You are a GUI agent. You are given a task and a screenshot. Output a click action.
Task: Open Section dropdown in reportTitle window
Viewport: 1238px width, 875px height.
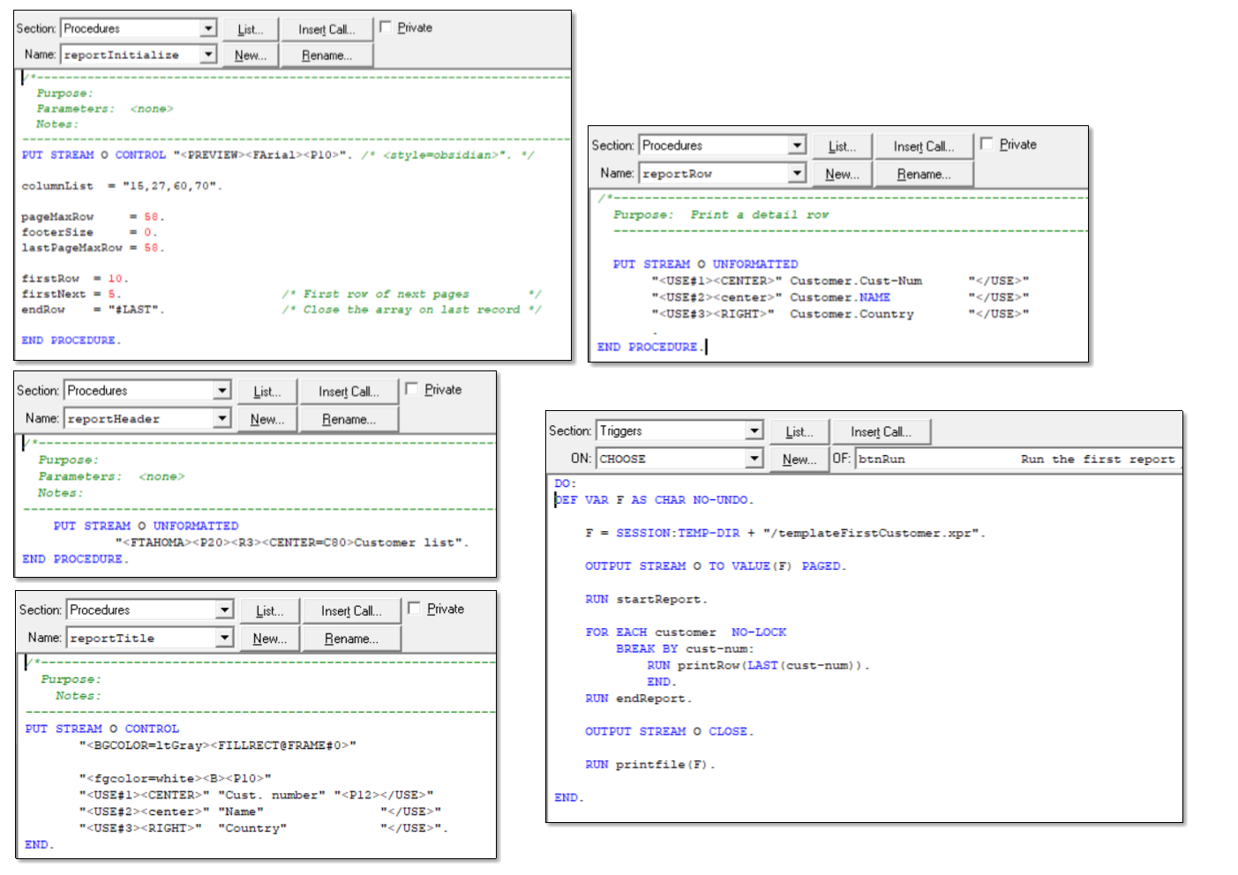click(225, 610)
